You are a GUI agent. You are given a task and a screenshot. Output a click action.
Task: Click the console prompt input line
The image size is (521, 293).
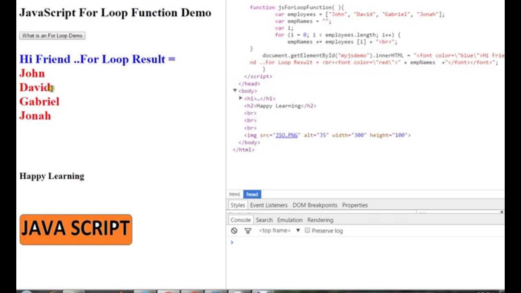[366, 242]
